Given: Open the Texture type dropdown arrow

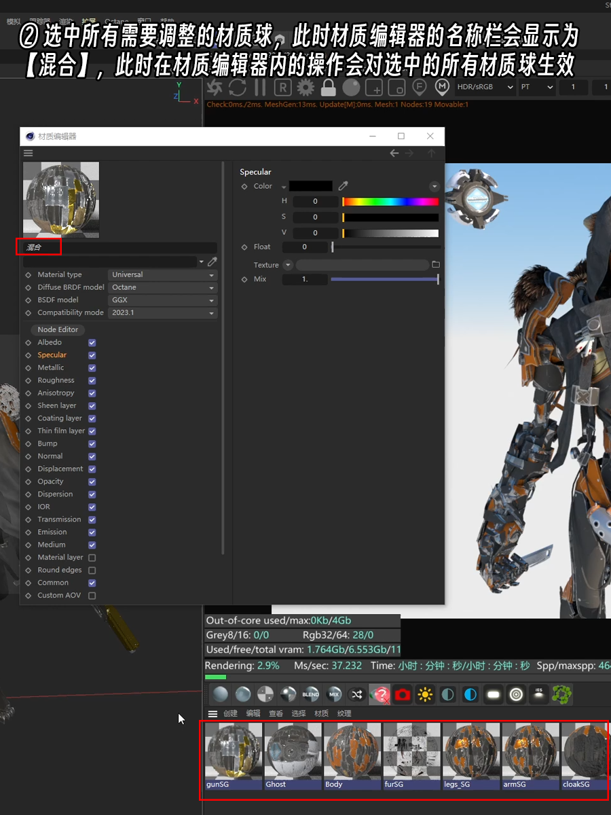Looking at the screenshot, I should [x=288, y=265].
